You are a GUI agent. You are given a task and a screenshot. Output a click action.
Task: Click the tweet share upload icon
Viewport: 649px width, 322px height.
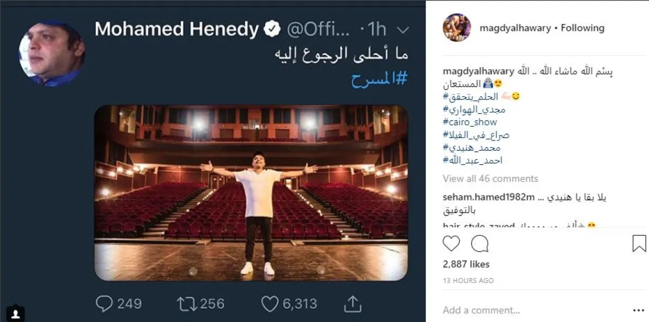(x=352, y=304)
